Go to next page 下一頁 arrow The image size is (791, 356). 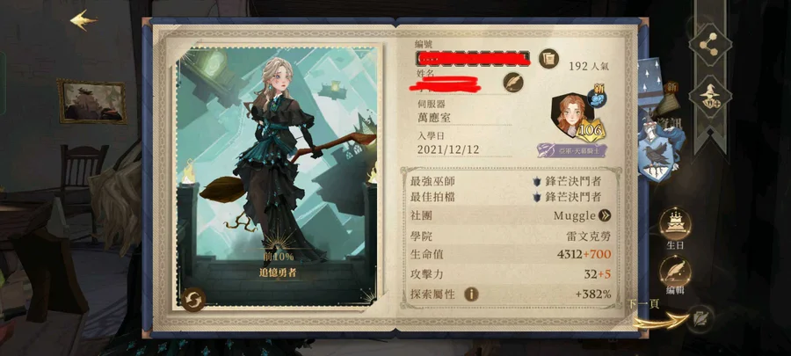click(x=663, y=316)
